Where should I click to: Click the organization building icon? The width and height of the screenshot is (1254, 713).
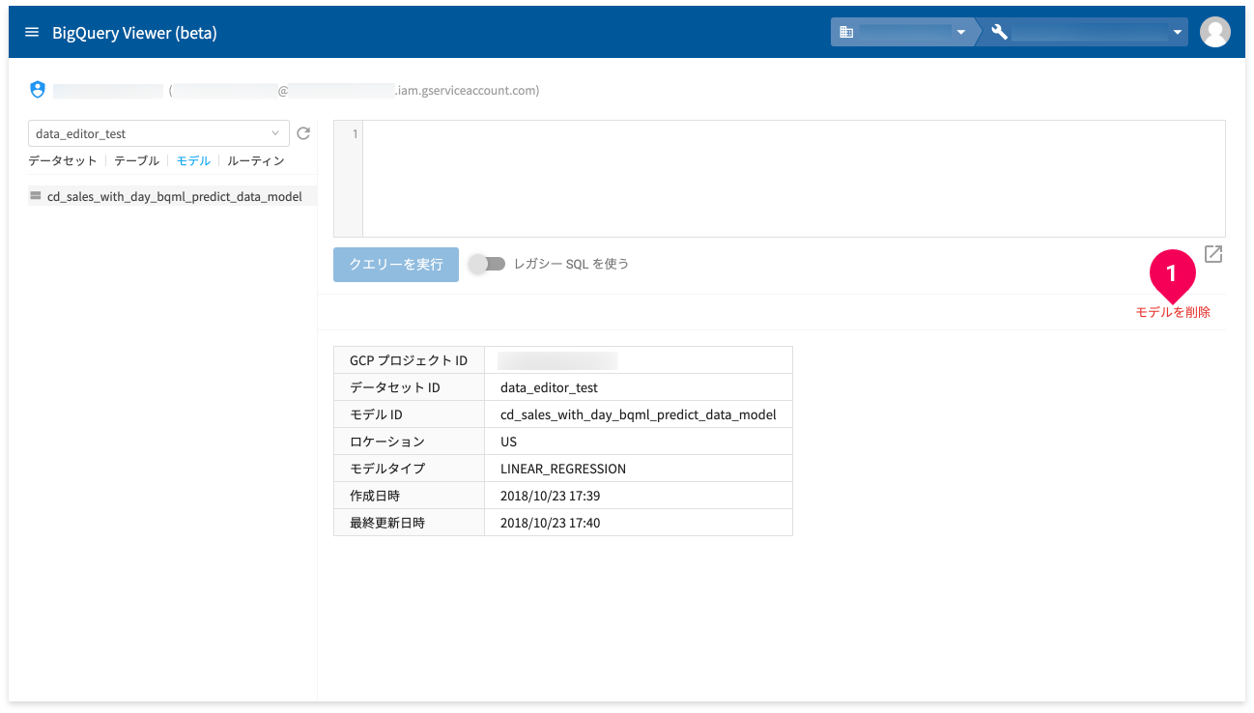[x=846, y=33]
